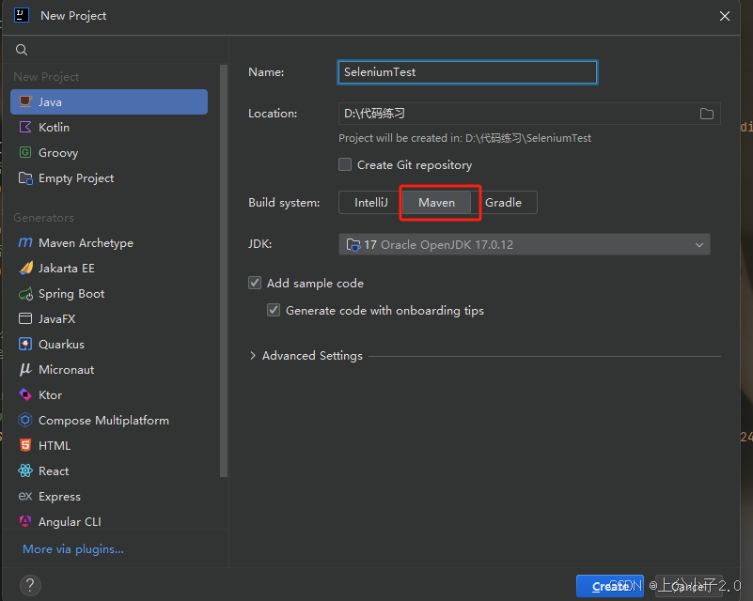Click the Spring Boot leaf icon

click(25, 294)
